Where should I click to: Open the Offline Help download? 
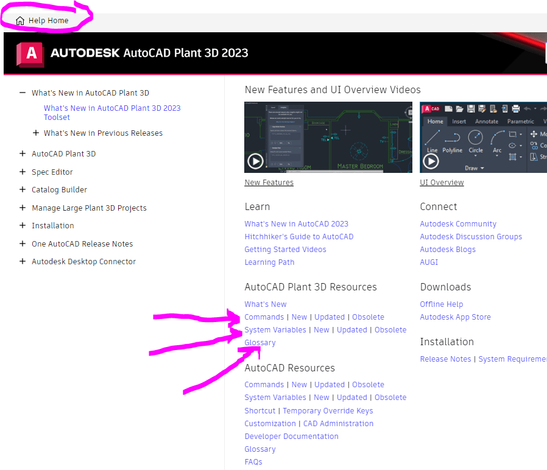point(441,304)
